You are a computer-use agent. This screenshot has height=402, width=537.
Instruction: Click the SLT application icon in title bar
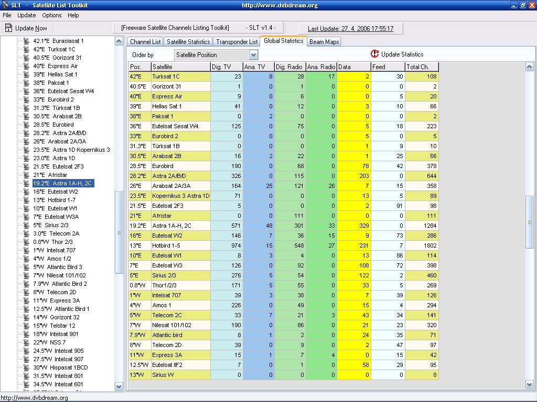point(5,5)
